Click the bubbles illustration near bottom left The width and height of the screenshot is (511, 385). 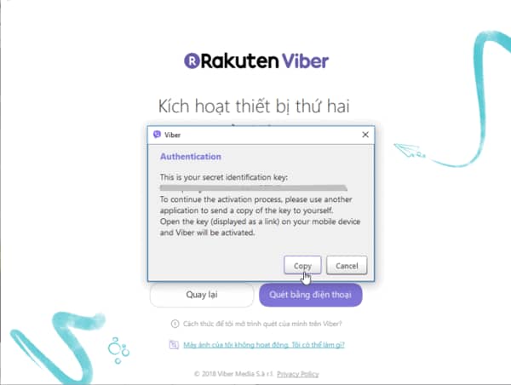pyautogui.click(x=118, y=350)
